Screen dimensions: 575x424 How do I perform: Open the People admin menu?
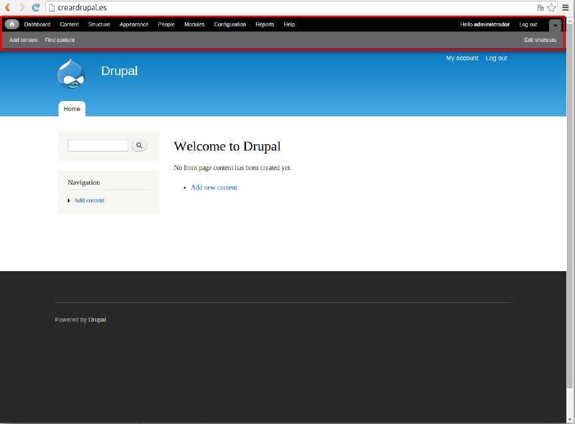tap(166, 25)
